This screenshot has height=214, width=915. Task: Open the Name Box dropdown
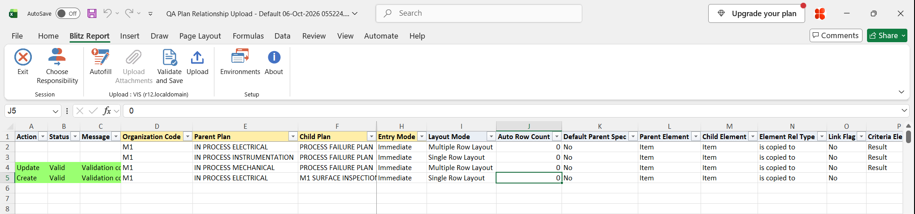[55, 111]
